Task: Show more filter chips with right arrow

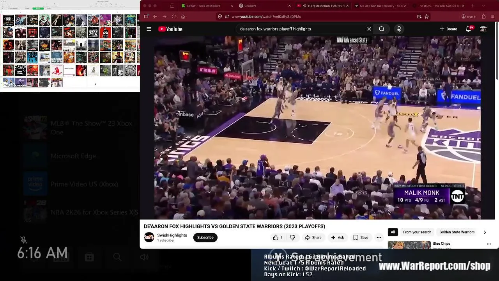Action: pos(485,232)
